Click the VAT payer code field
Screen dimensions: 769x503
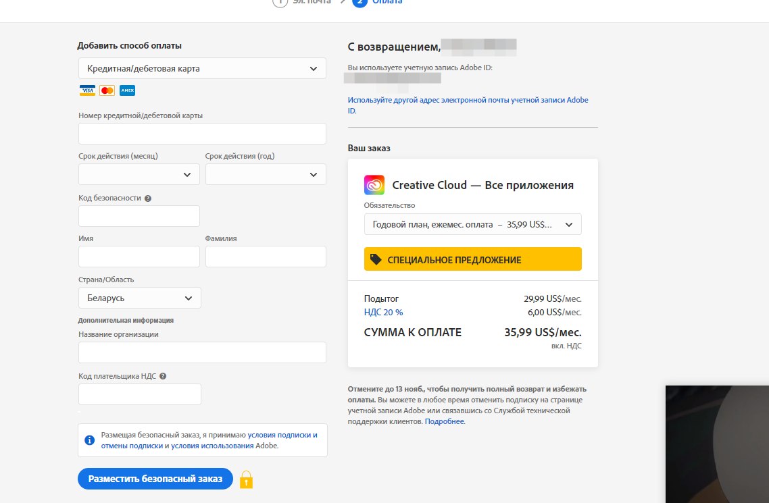click(x=140, y=394)
